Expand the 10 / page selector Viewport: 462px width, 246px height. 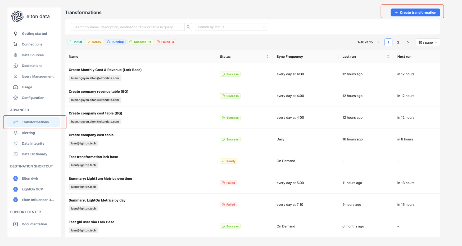pos(428,42)
